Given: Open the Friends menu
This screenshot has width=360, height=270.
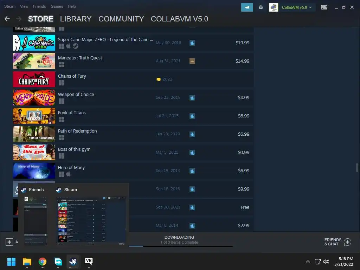Looking at the screenshot, I should (x=39, y=6).
